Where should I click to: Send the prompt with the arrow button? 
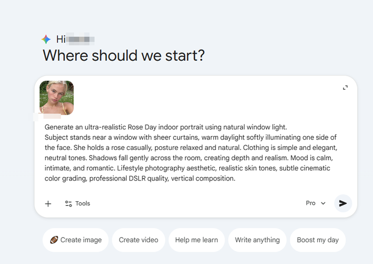(343, 203)
